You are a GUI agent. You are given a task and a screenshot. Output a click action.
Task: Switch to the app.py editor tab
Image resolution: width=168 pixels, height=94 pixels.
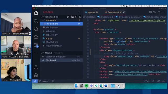[91, 12]
